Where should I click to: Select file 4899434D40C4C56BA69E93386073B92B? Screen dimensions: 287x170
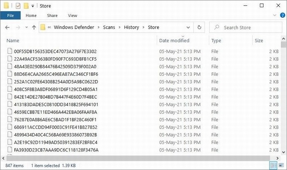tap(55, 135)
